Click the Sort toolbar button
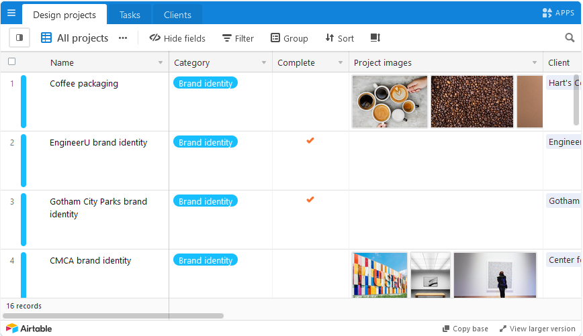583x336 pixels. [339, 38]
